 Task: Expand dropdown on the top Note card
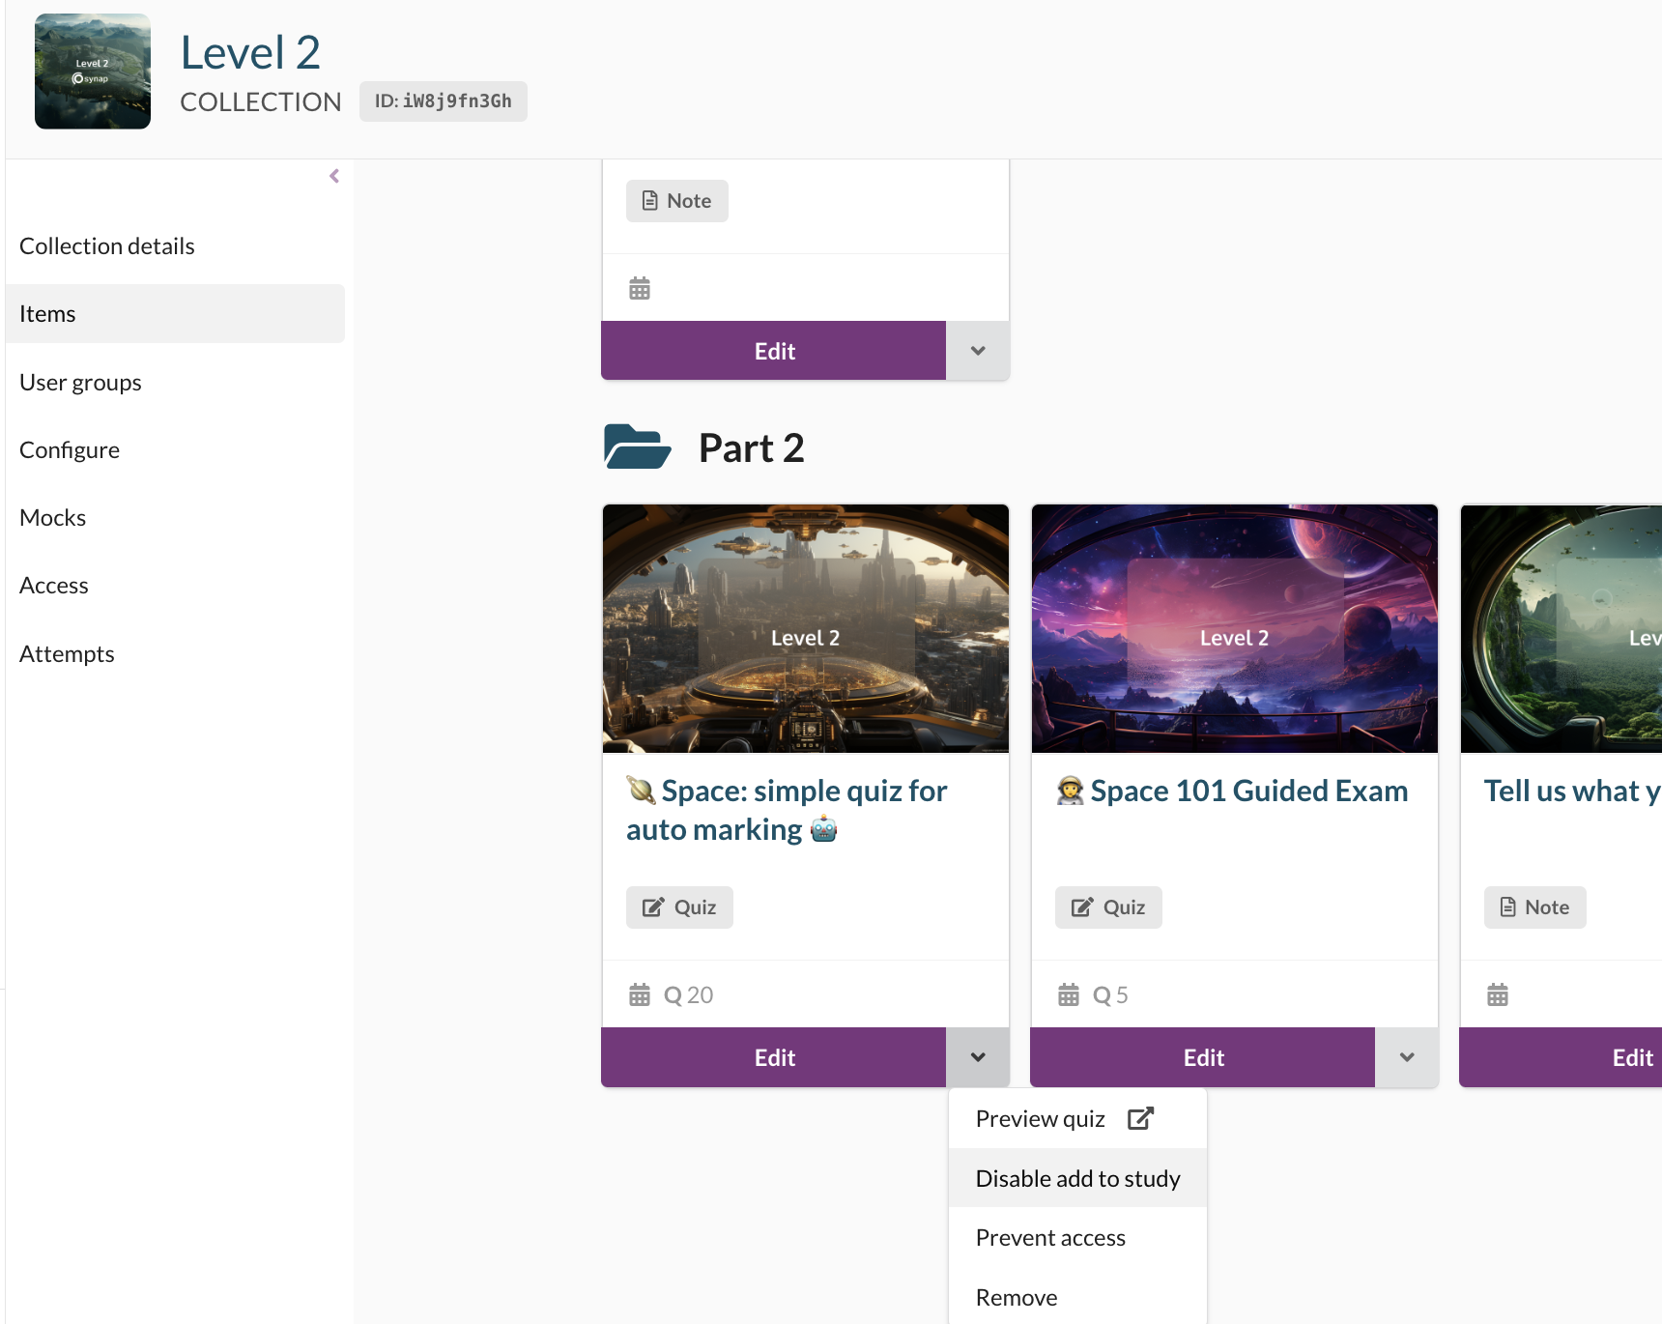(978, 351)
